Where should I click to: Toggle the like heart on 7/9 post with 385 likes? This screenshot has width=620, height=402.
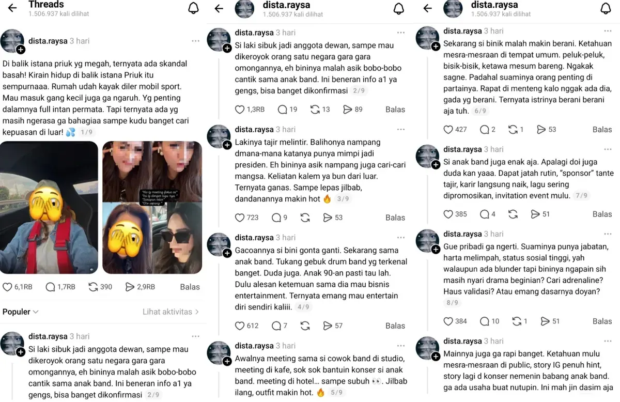448,214
